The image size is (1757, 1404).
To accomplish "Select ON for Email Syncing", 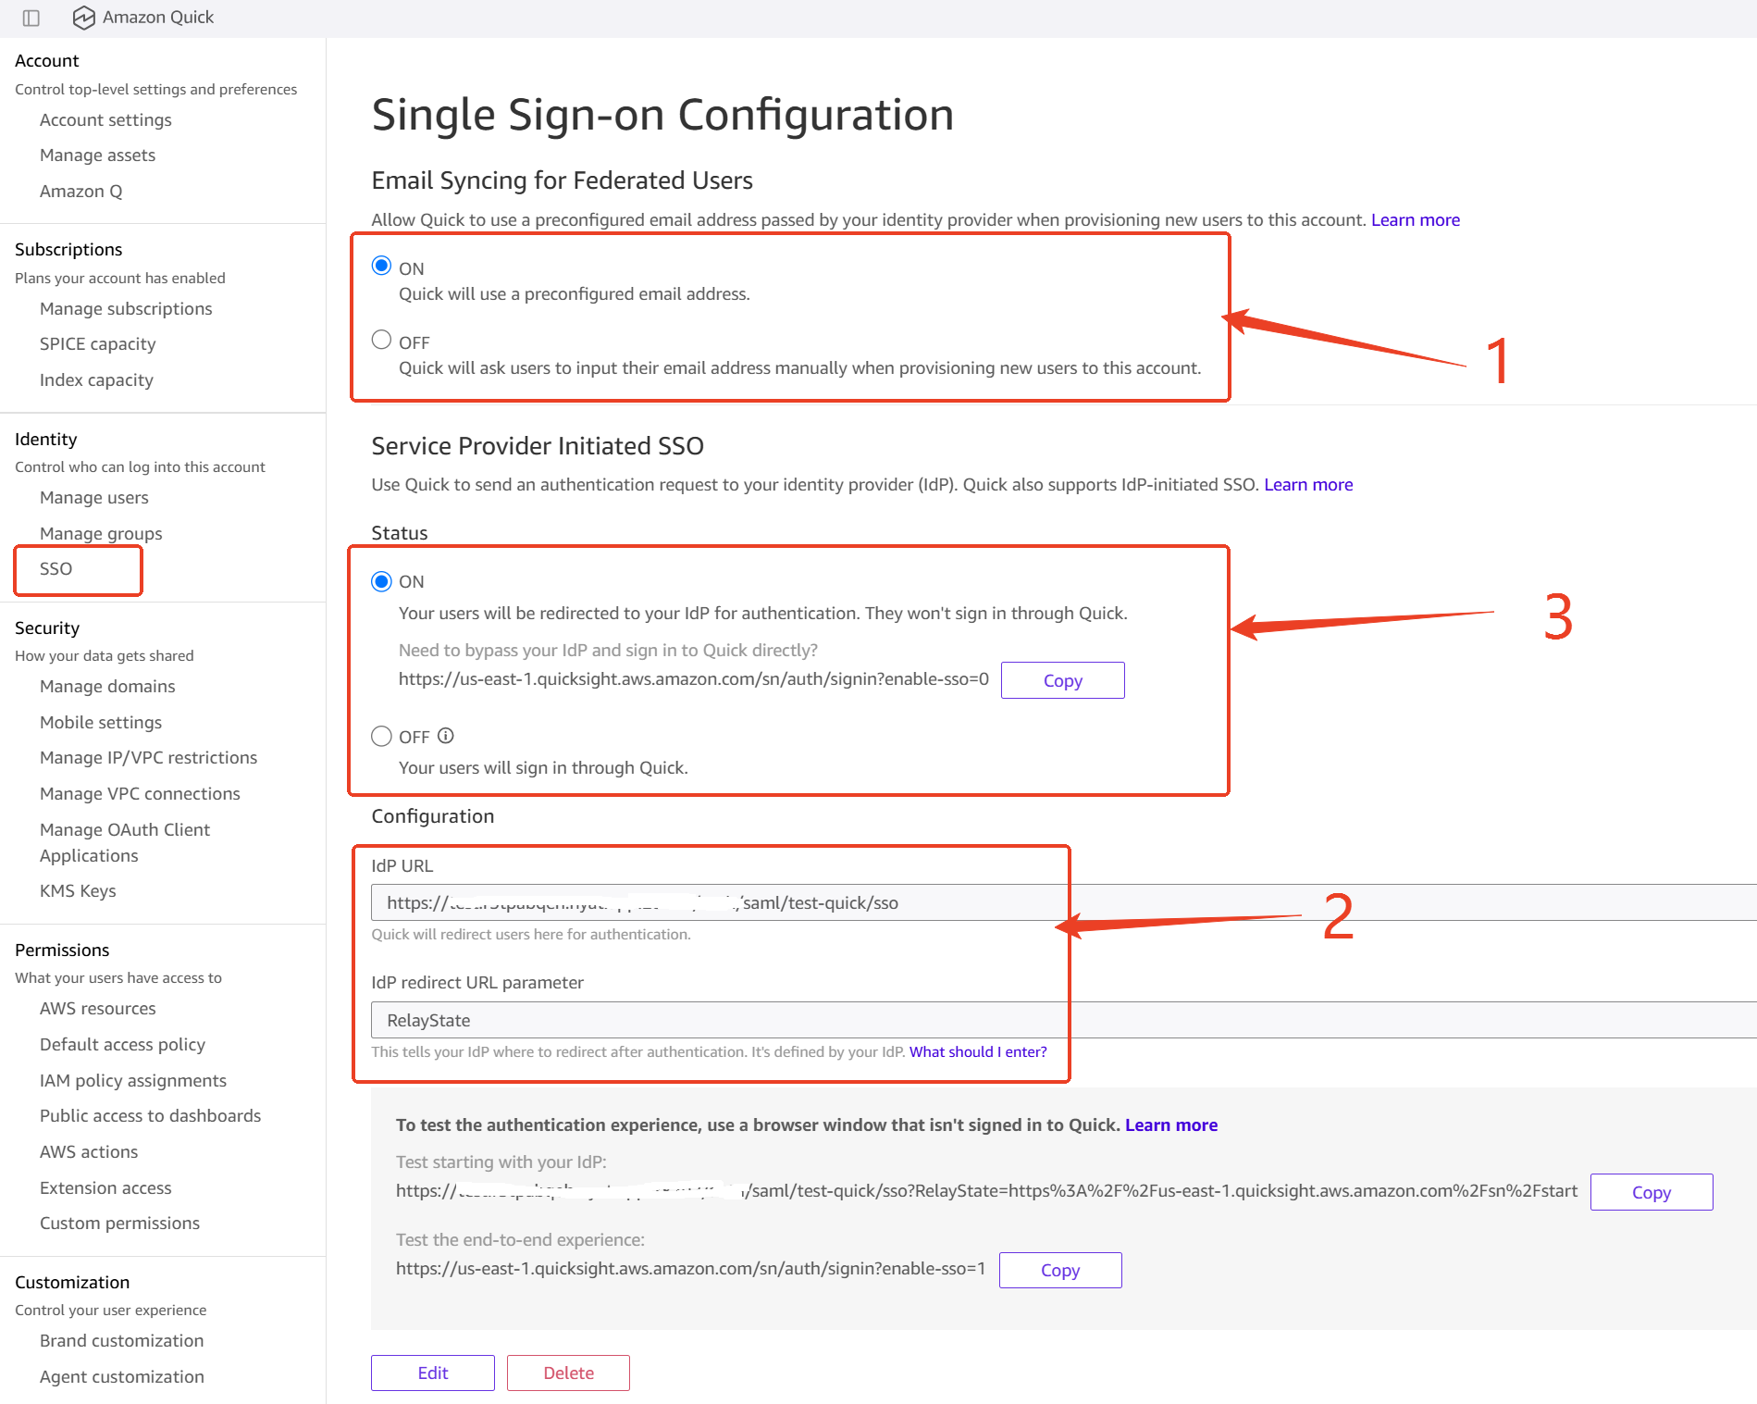I will tap(381, 267).
